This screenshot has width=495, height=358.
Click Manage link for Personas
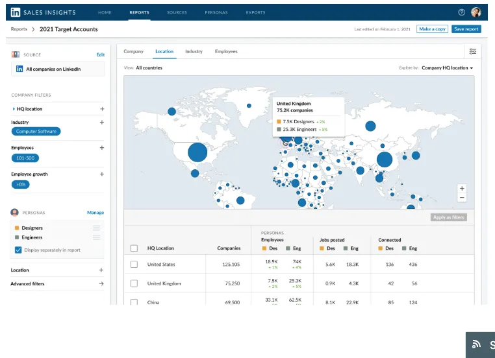[x=95, y=213]
